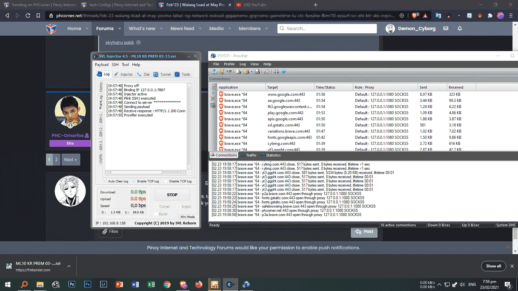Click horizontal scrollbar in Injector log
The height and width of the screenshot is (291, 518).
(146, 173)
